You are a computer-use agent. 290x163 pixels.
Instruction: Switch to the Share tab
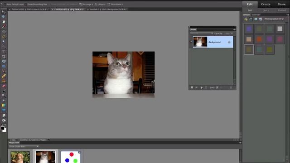pos(281,4)
